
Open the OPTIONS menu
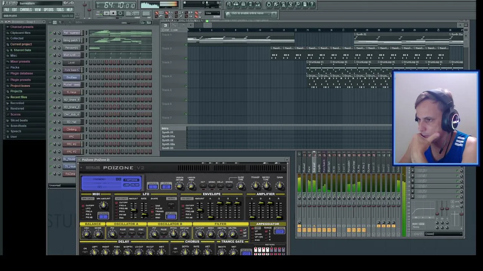pyautogui.click(x=49, y=10)
